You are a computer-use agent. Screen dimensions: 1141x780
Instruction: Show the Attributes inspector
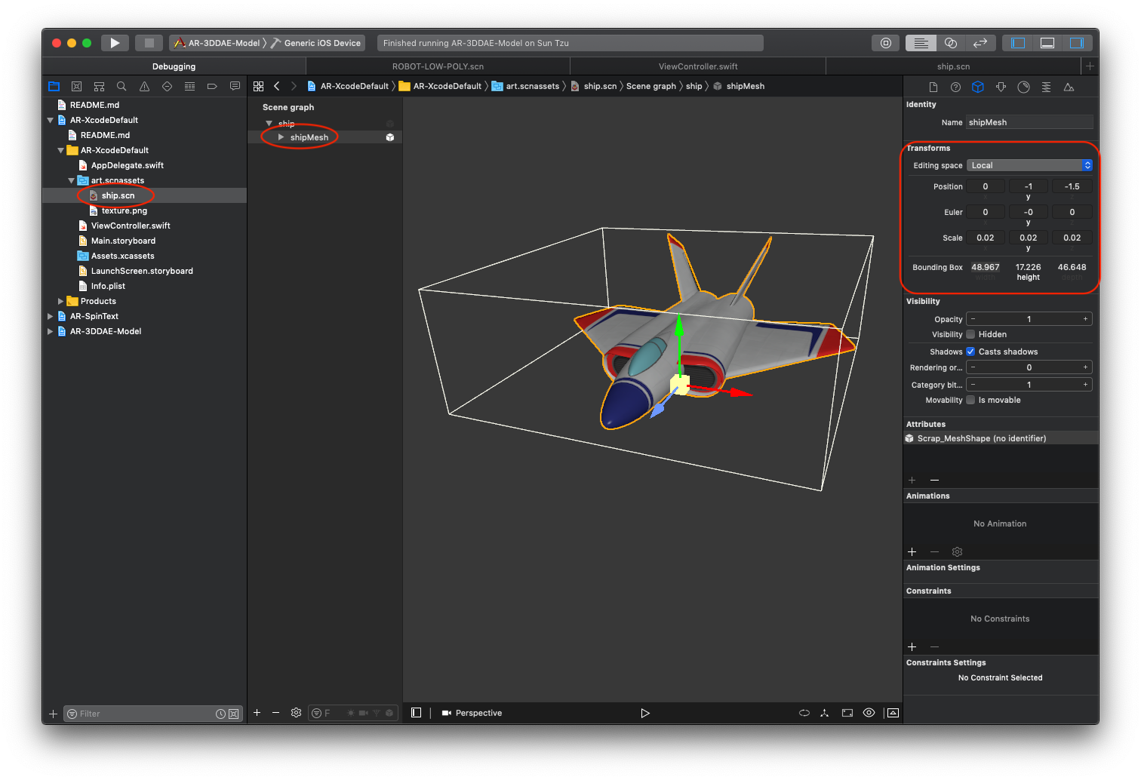point(1001,87)
